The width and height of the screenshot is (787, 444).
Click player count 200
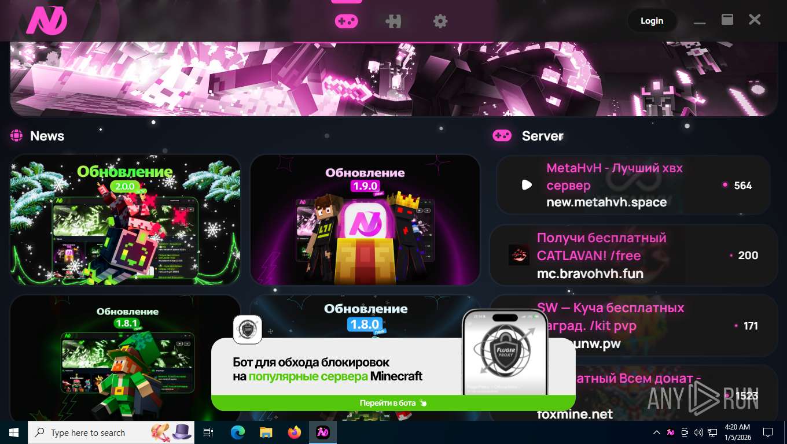(748, 256)
